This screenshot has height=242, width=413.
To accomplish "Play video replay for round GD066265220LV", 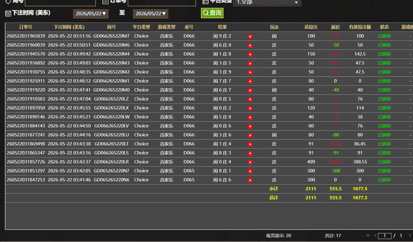I will tap(250, 126).
